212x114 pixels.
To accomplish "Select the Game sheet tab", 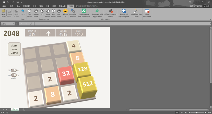I will [x=15, y=109].
